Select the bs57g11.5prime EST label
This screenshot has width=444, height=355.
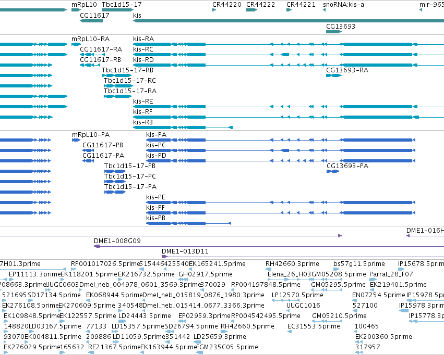tap(359, 264)
